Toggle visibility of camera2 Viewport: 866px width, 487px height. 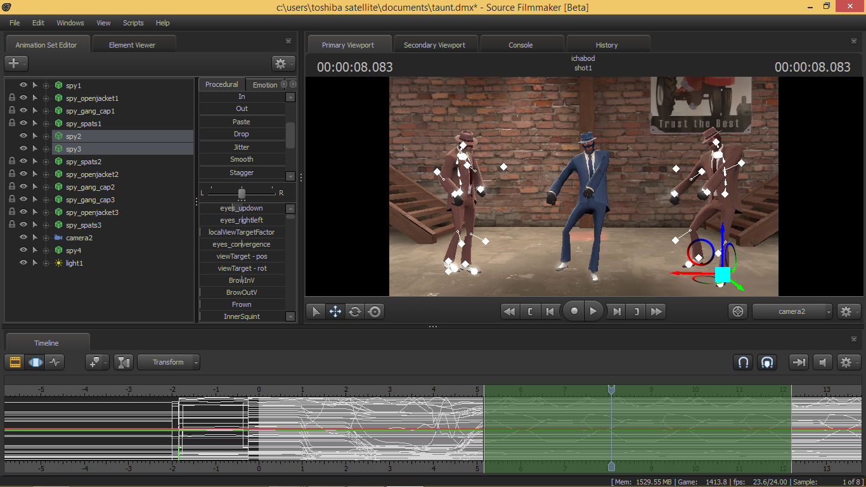tap(23, 238)
